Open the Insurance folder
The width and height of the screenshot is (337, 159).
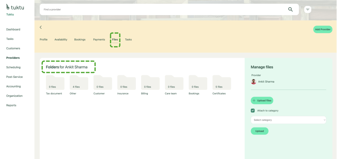(x=126, y=83)
